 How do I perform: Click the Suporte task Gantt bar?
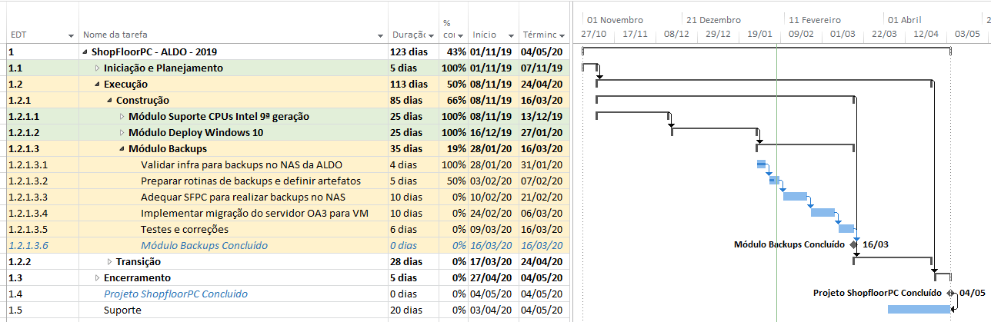(x=919, y=309)
